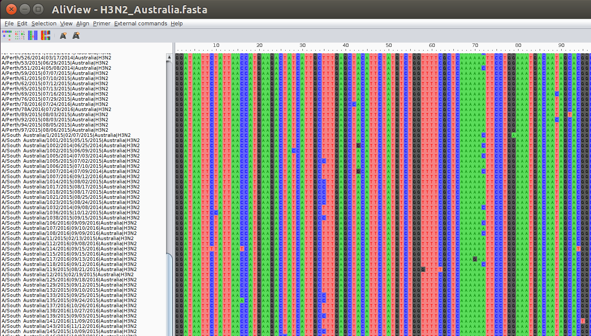Image resolution: width=591 pixels, height=336 pixels.
Task: Open the Help menu
Action: (x=177, y=24)
